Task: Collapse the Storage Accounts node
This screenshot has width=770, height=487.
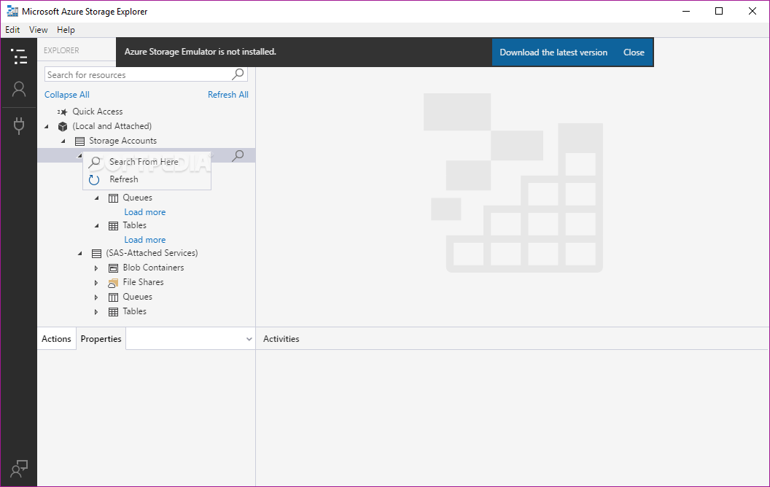Action: tap(63, 141)
